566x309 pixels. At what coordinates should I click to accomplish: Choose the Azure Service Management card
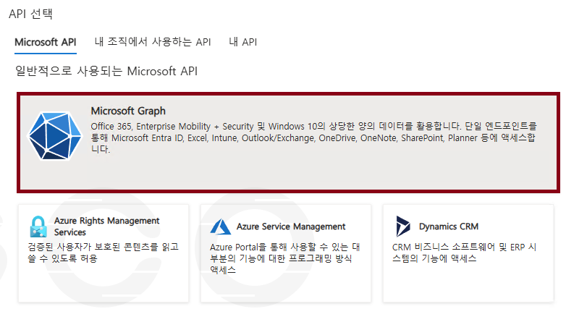(x=286, y=253)
